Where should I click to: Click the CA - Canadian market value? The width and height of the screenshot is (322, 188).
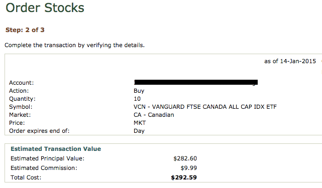[154, 115]
